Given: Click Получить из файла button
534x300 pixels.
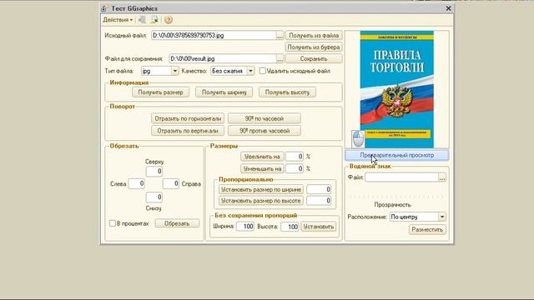Looking at the screenshot, I should click(314, 35).
